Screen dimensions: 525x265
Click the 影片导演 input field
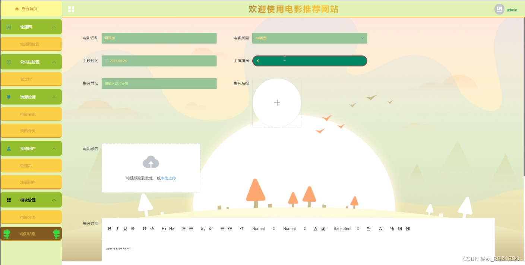pos(159,83)
